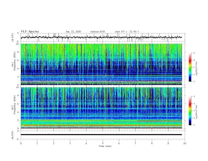The width and height of the screenshot is (208, 161).
Task: Click the "-3" label on the ch.1 colorbar
Action: (x=194, y=53)
